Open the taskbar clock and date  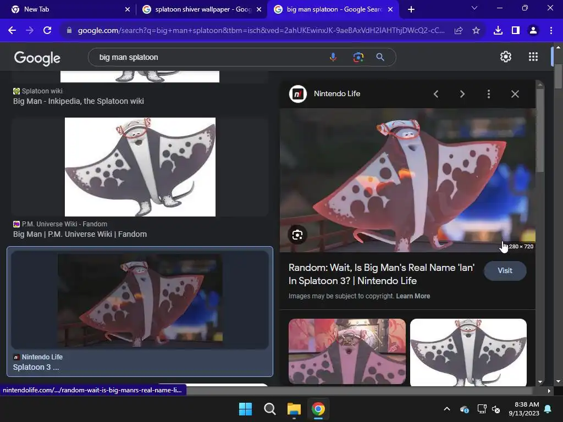click(523, 409)
